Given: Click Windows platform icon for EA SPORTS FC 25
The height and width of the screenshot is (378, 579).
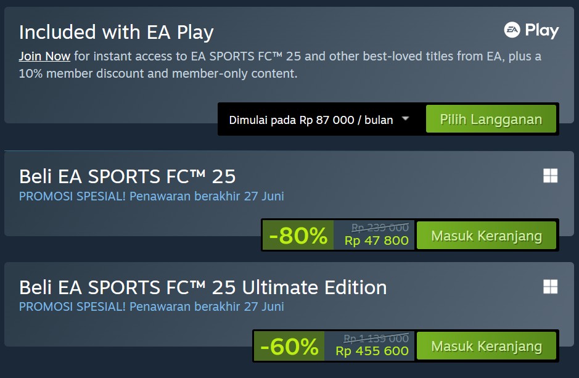Looking at the screenshot, I should pyautogui.click(x=550, y=176).
